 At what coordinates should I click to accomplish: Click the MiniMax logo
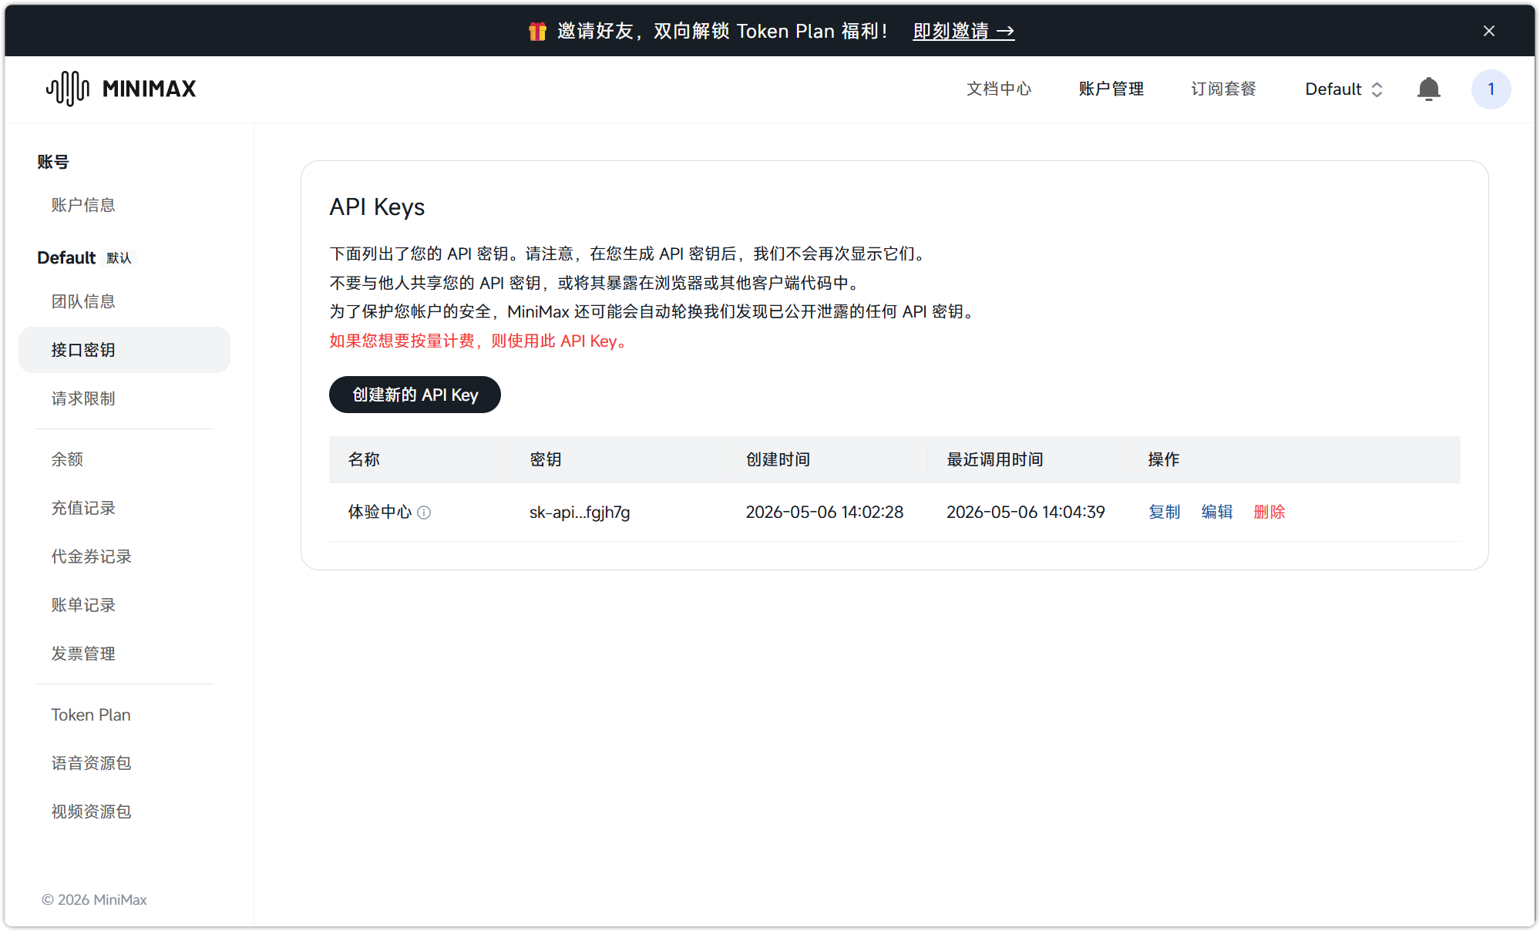coord(121,89)
